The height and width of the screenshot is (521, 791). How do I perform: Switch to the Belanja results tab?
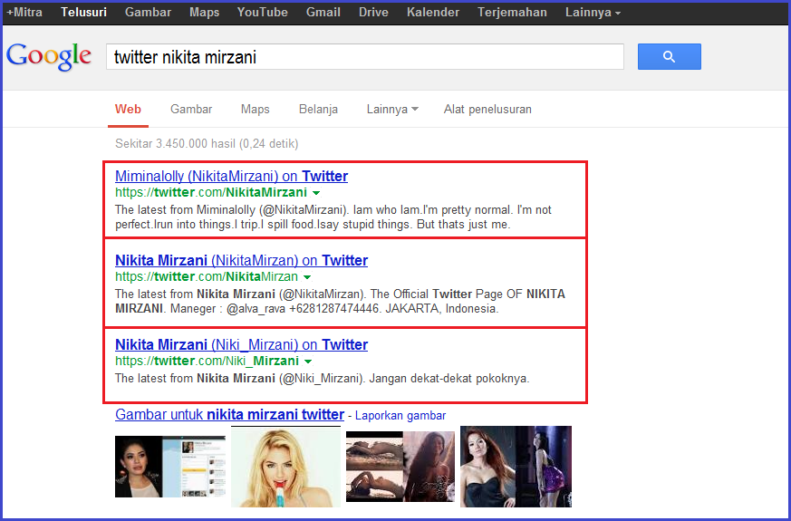318,110
